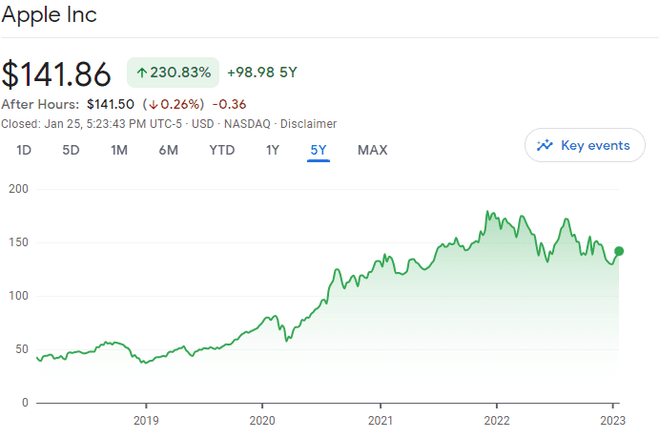Image resolution: width=659 pixels, height=439 pixels.
Task: Toggle the Key events button
Action: (584, 146)
